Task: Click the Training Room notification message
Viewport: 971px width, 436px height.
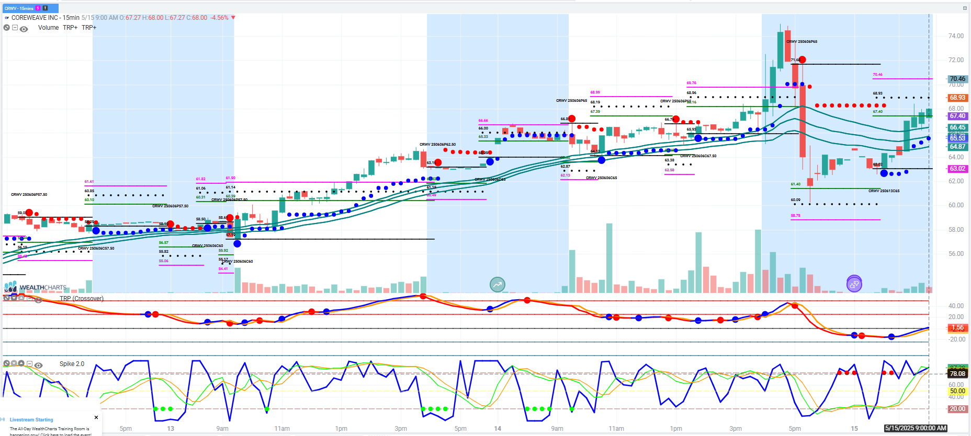Action: tap(50, 431)
